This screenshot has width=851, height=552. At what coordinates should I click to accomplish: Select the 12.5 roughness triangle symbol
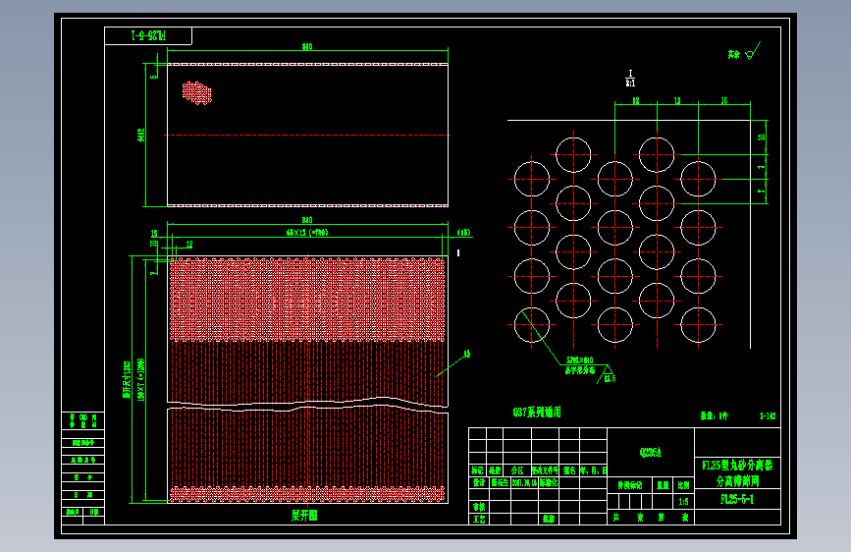[608, 374]
